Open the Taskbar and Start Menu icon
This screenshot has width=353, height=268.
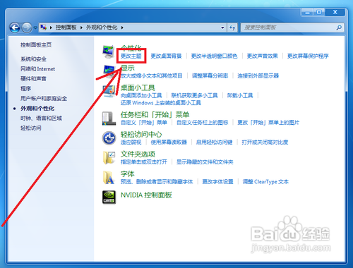[109, 118]
